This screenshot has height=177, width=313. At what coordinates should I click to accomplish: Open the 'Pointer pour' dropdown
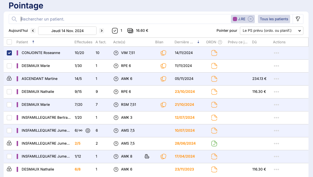[x=271, y=31]
